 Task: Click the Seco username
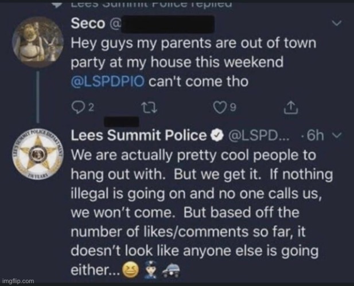[x=86, y=25]
